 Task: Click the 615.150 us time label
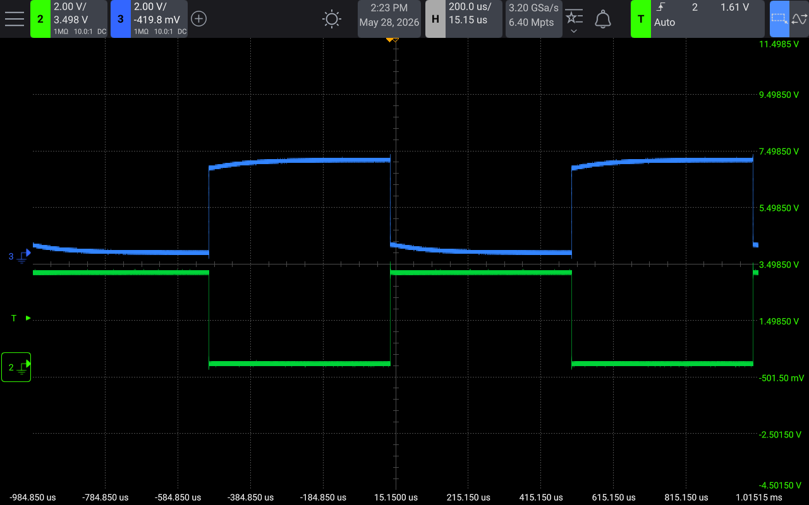pyautogui.click(x=613, y=497)
